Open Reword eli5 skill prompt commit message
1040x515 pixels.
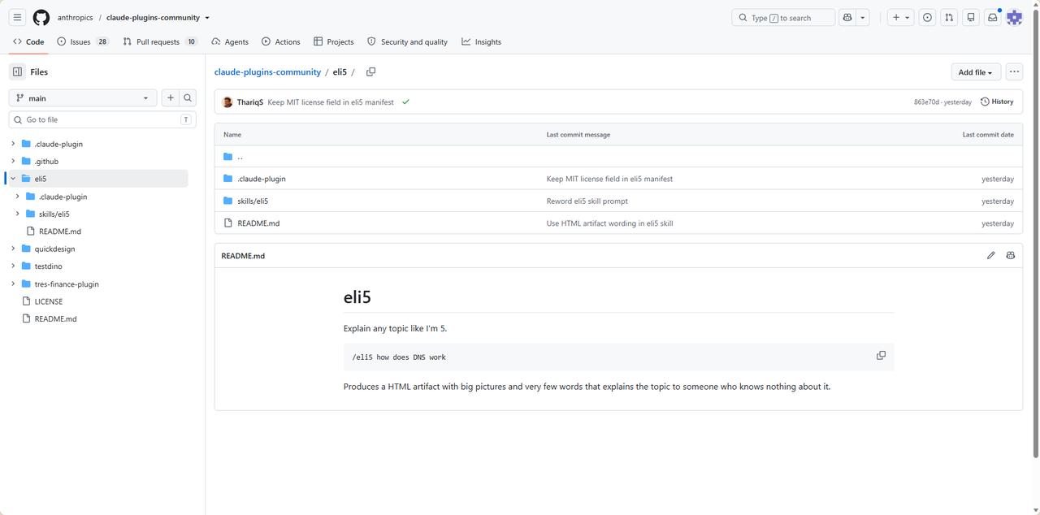(587, 201)
